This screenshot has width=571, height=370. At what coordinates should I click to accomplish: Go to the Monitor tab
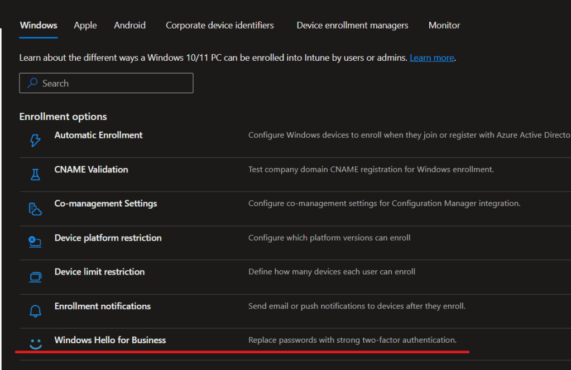tap(444, 26)
